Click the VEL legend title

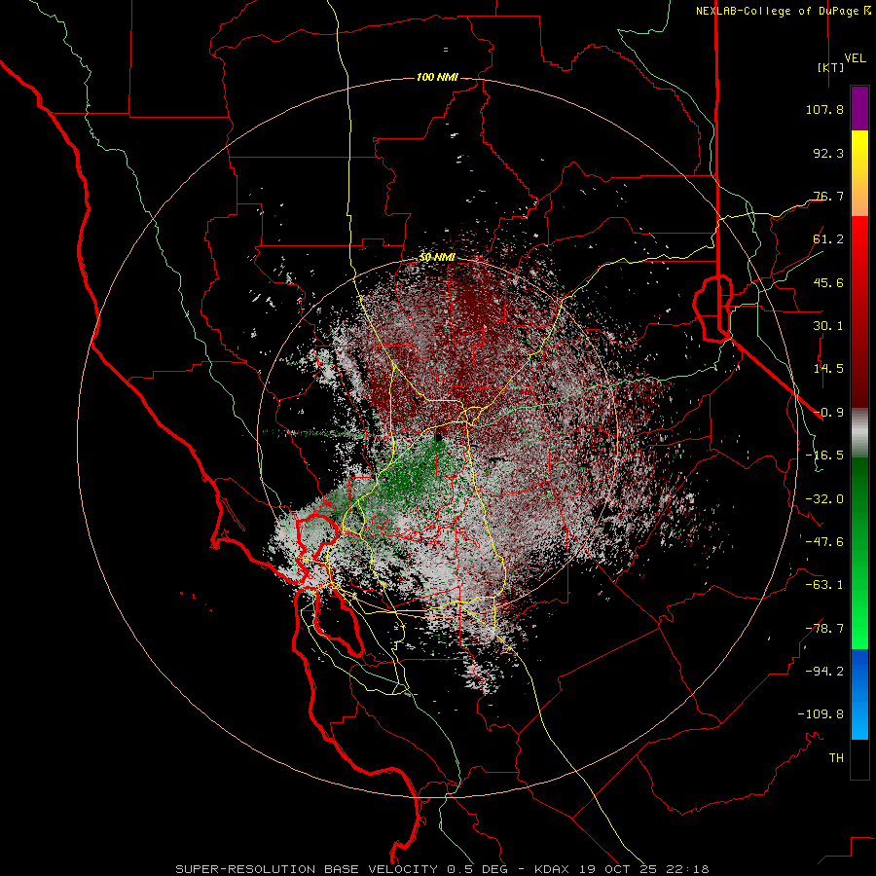pyautogui.click(x=855, y=58)
